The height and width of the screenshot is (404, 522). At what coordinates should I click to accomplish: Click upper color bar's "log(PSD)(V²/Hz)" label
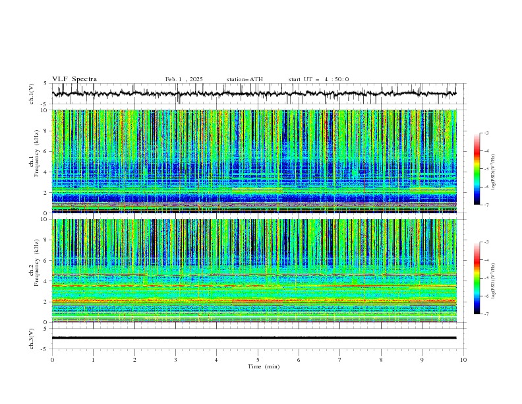click(x=493, y=172)
